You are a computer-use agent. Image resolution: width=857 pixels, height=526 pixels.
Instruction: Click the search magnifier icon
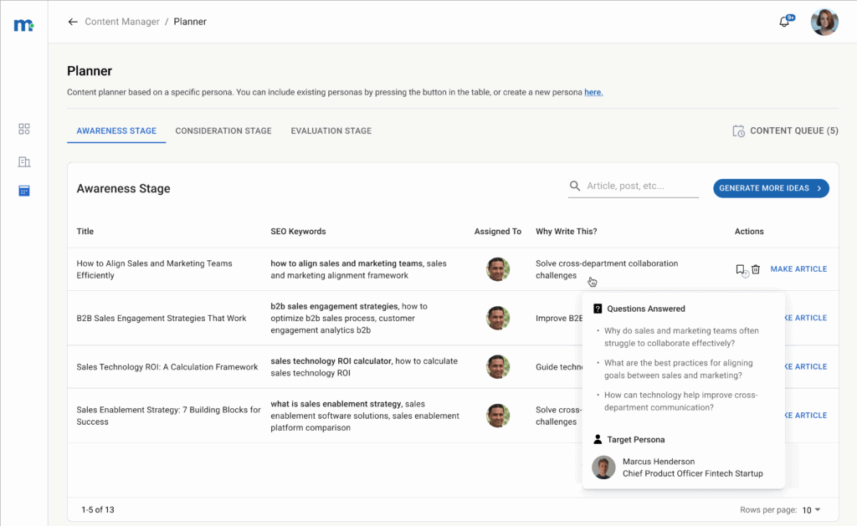[575, 186]
